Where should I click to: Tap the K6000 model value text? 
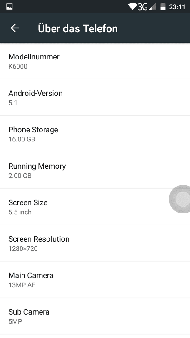[x=18, y=66]
